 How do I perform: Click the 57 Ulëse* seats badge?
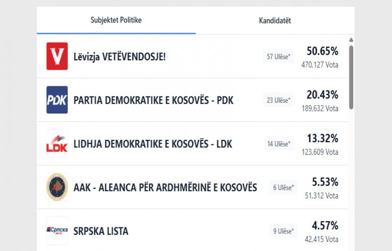coord(278,57)
